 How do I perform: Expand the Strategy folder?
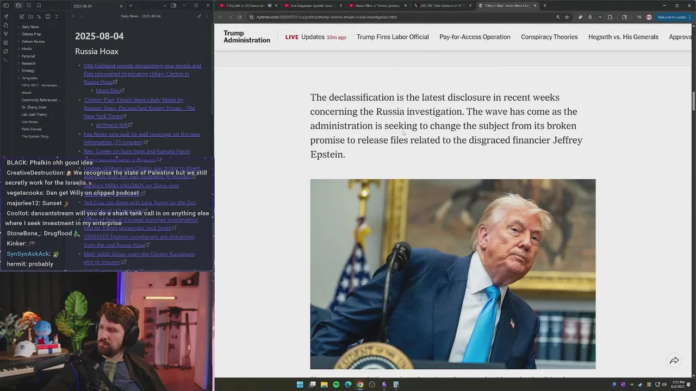click(x=28, y=71)
